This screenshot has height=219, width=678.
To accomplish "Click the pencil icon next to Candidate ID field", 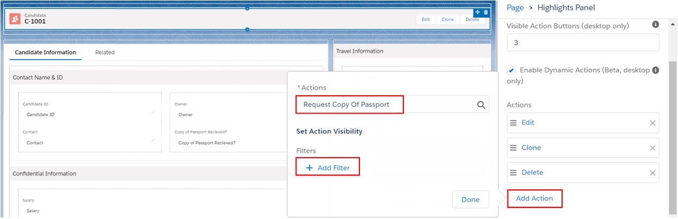I will (x=153, y=112).
